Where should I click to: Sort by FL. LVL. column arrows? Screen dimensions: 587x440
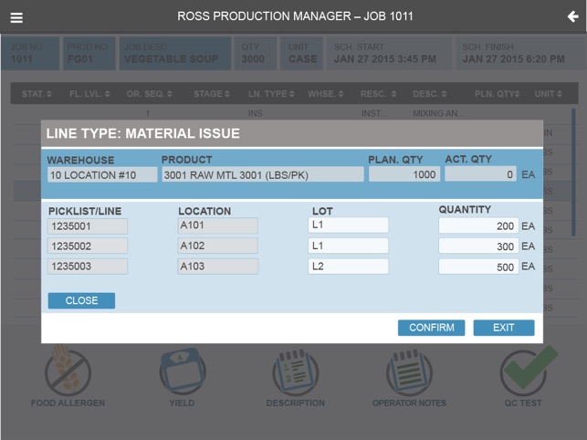108,94
